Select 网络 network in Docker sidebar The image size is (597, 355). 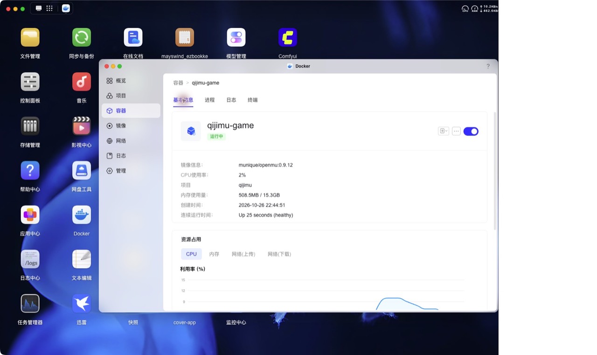click(x=131, y=141)
